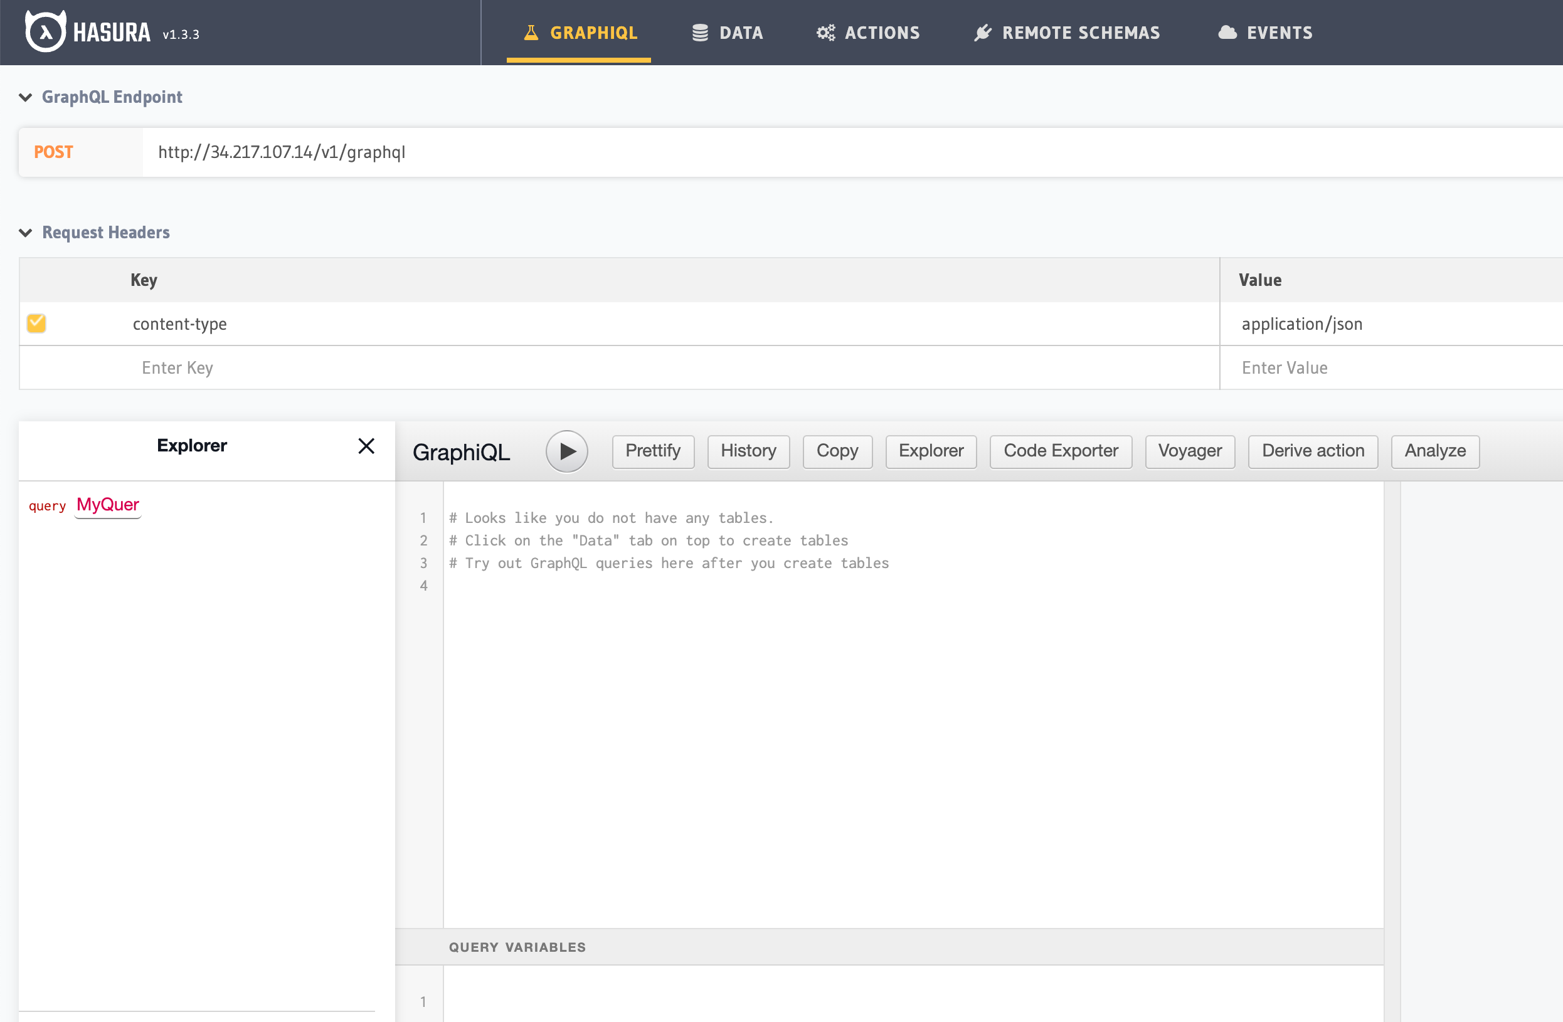The width and height of the screenshot is (1563, 1022).
Task: Edit the MyQuer query name field
Action: (x=108, y=505)
